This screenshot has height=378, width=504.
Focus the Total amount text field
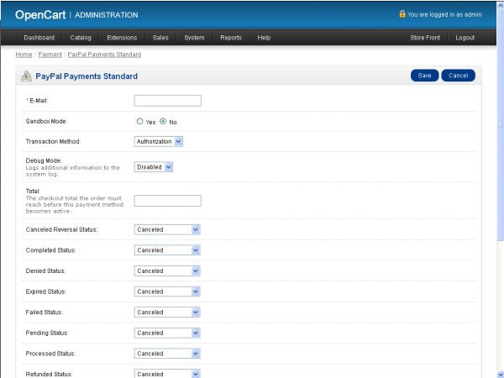pos(168,201)
